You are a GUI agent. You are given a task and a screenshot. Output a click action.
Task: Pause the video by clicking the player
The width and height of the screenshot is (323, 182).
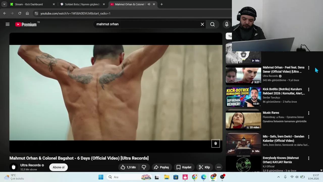click(116, 93)
